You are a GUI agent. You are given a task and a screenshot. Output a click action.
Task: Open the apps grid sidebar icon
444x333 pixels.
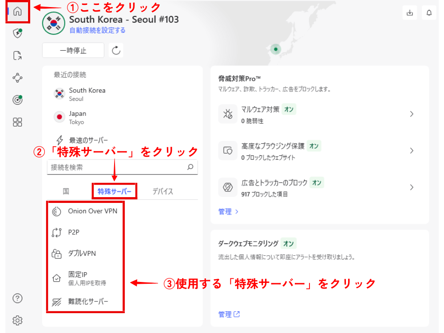17,122
